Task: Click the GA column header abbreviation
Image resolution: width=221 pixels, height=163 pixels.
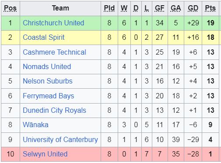Action: click(176, 8)
